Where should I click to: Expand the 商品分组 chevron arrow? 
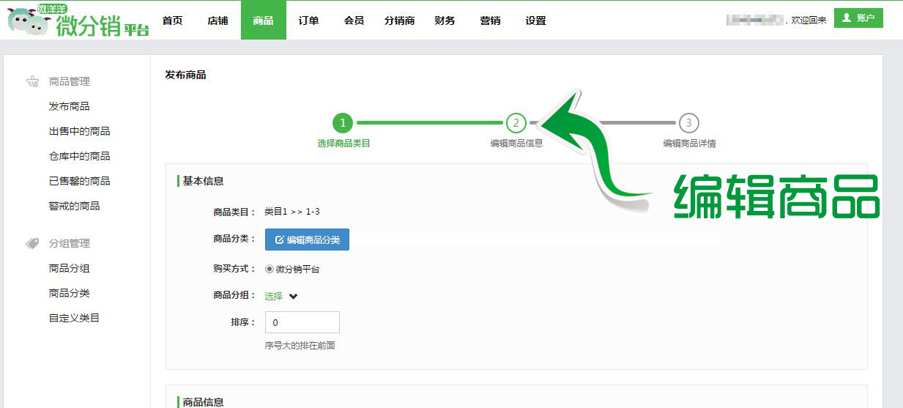(293, 297)
